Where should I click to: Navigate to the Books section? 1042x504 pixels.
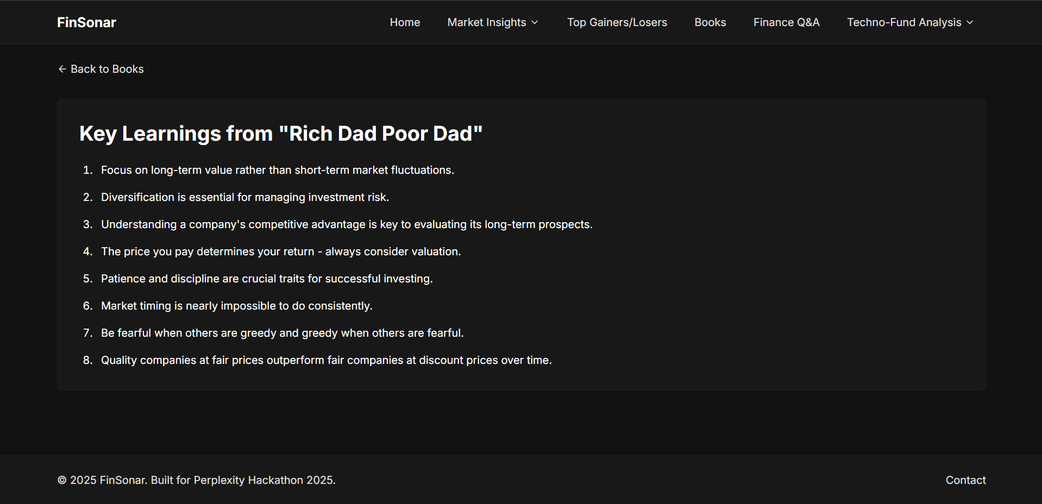pos(710,22)
